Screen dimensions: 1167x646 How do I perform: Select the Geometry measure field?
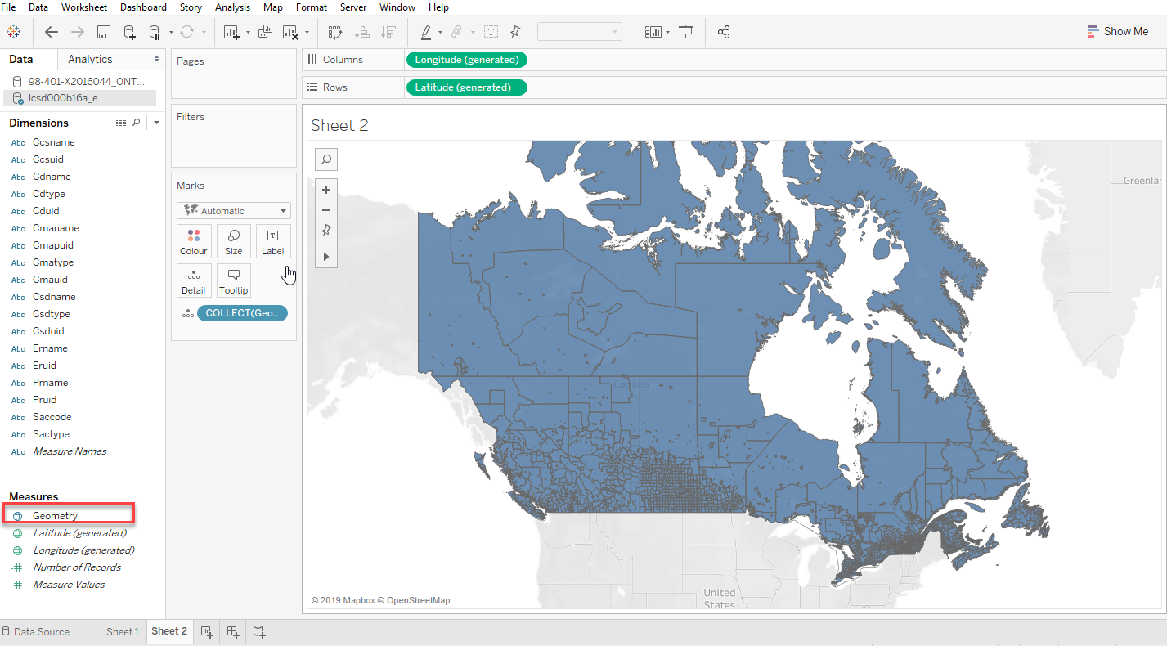point(55,516)
